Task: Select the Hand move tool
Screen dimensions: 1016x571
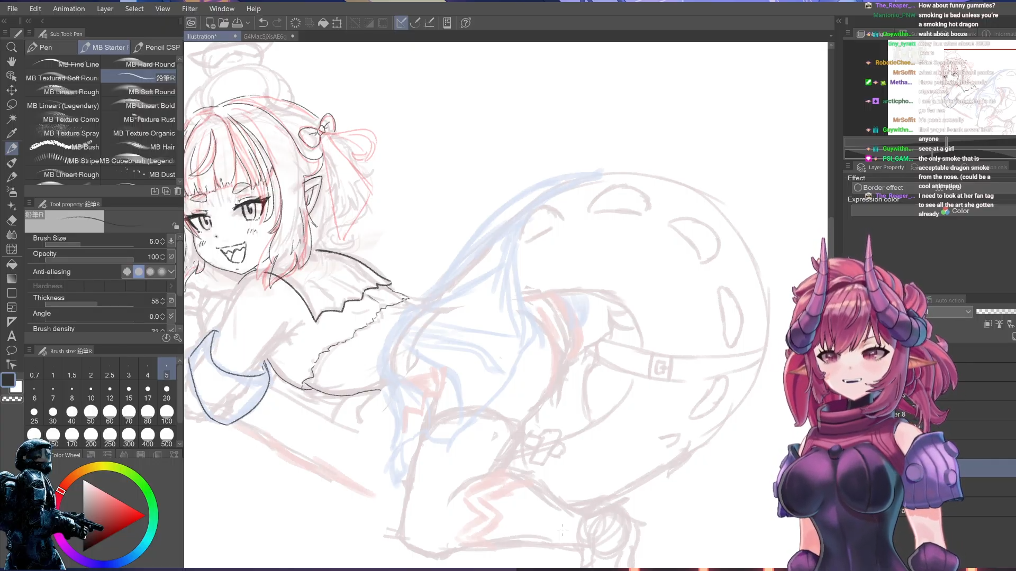Action: (11, 61)
